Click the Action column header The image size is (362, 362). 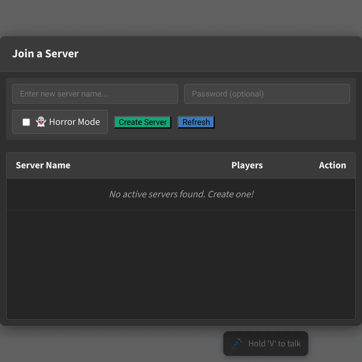coord(332,165)
